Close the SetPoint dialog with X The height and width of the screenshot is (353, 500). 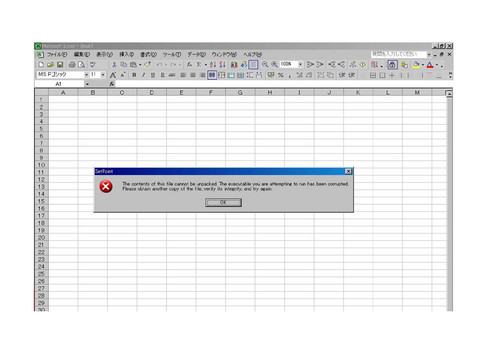point(349,171)
